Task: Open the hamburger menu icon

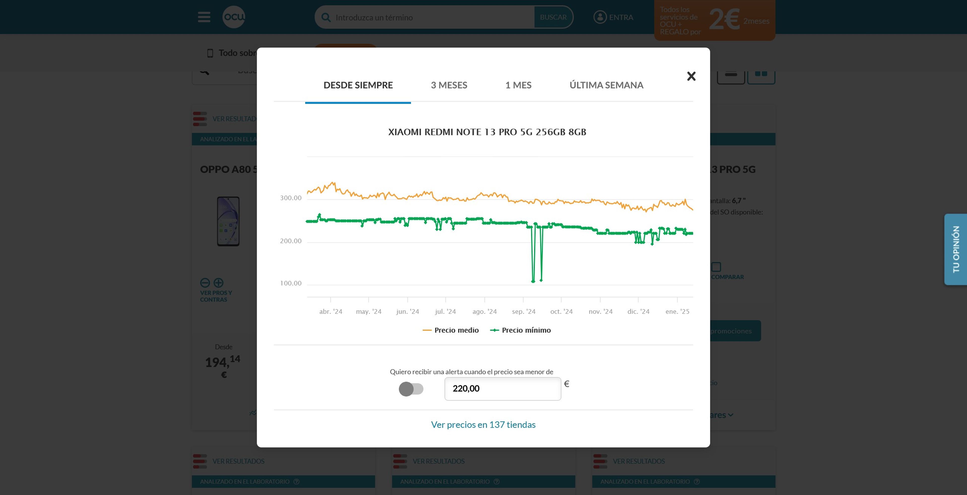Action: (204, 17)
